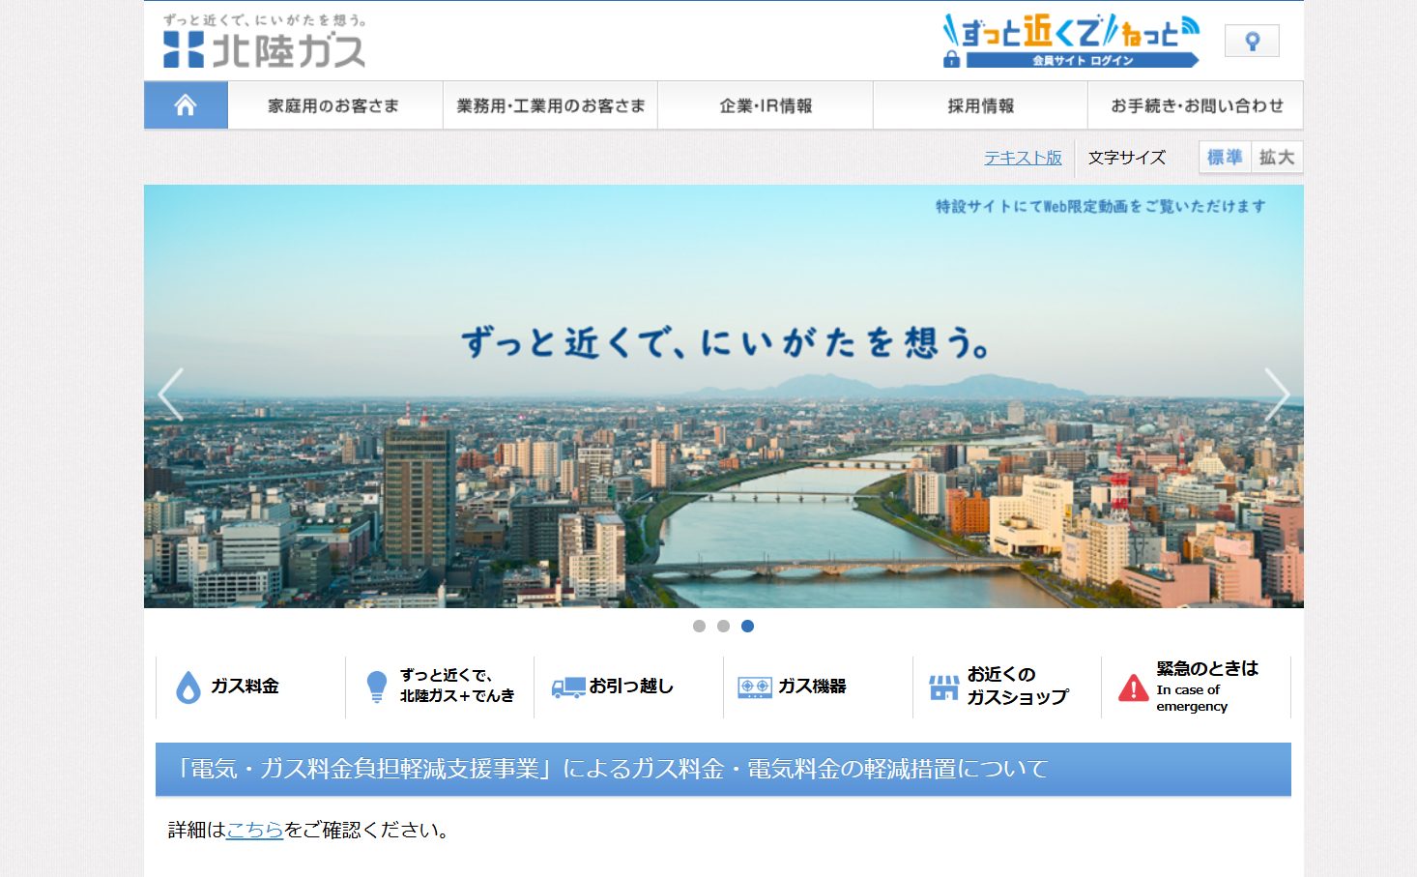The width and height of the screenshot is (1417, 877).
Task: Open the 緊急のときは emergency warning shortcut
Action: click(1196, 687)
